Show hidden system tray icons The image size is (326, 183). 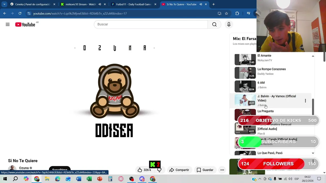[x=259, y=179]
